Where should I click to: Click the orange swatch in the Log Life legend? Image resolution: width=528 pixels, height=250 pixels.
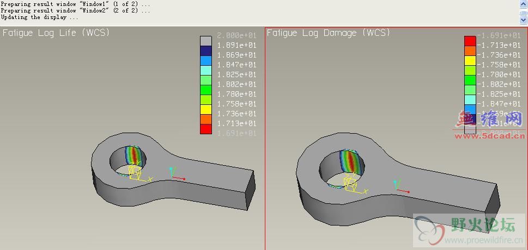coord(206,119)
